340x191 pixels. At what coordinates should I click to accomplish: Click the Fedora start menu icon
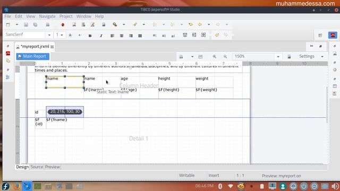point(6,186)
